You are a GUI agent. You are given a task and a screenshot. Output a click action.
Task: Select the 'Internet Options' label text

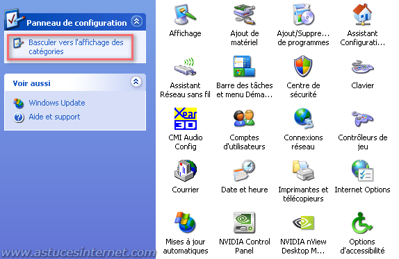click(362, 190)
